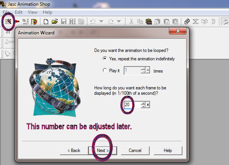Click the Jasc Animation Shop title bar text

pos(29,4)
